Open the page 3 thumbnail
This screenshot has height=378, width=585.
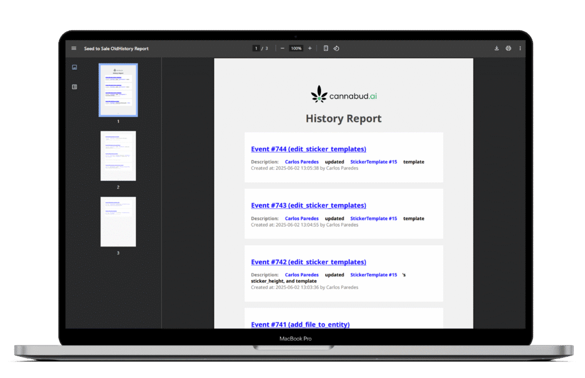tap(118, 221)
